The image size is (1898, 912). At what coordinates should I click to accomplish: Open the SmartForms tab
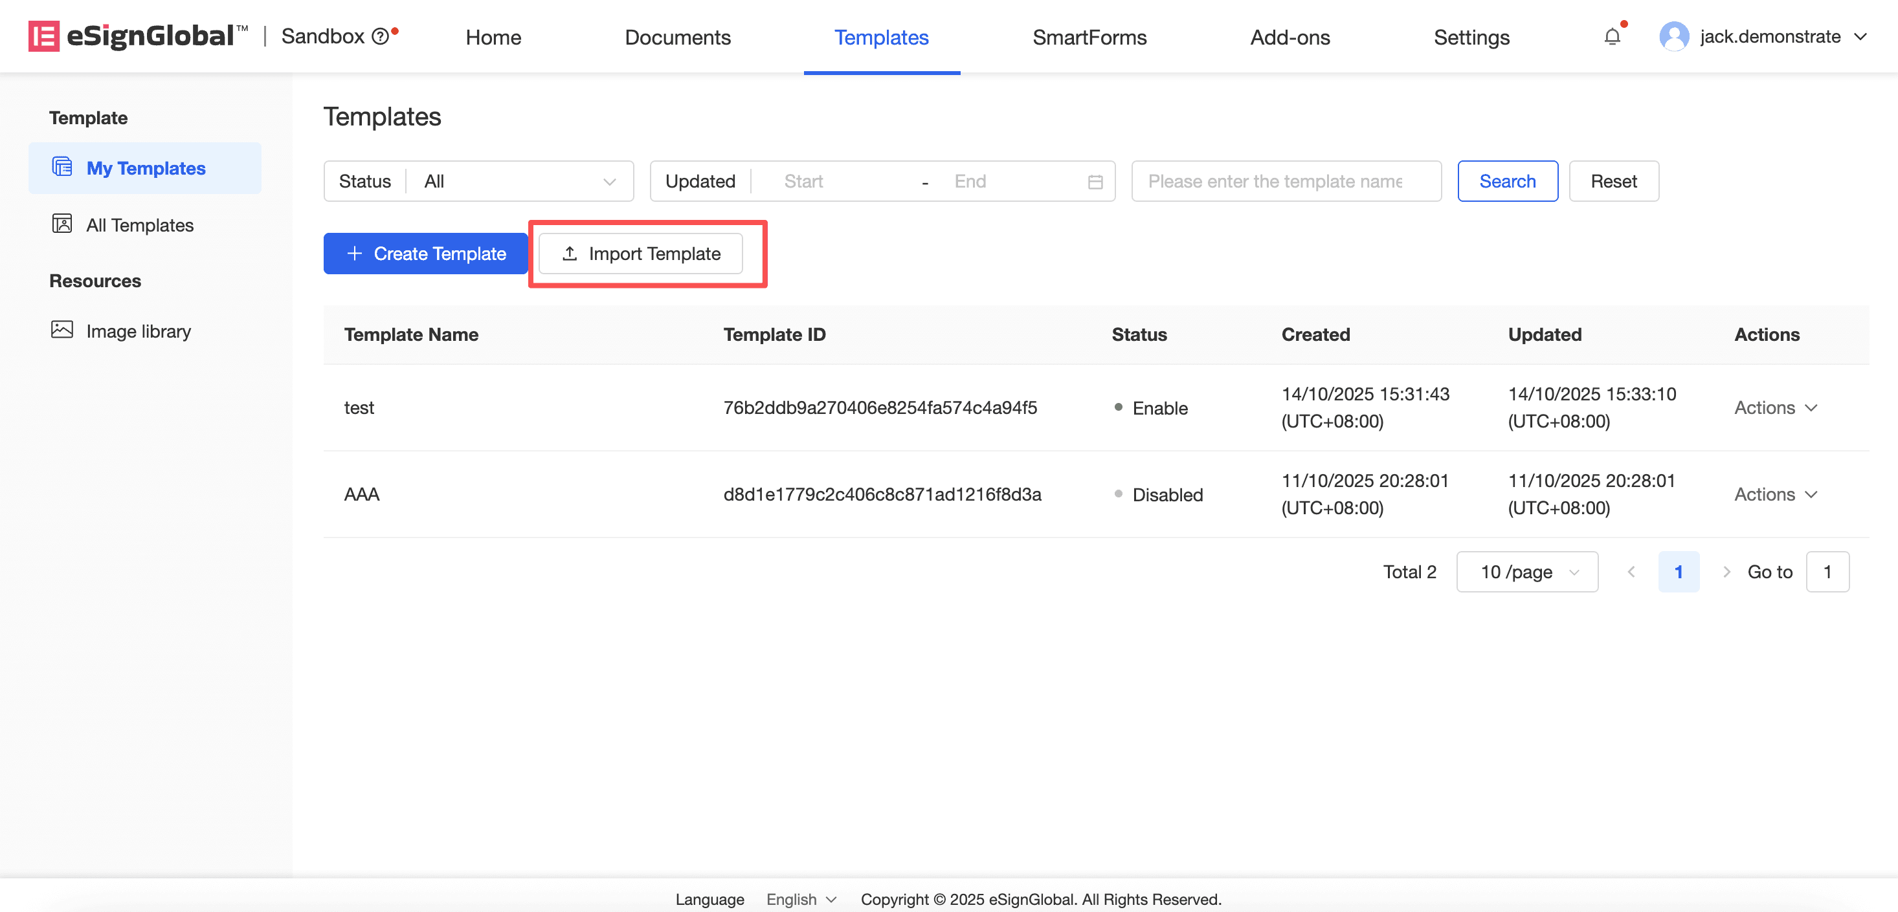pos(1089,38)
